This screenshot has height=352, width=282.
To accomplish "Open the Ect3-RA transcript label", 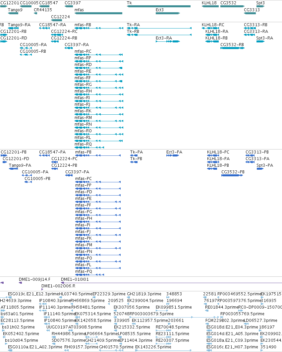I will tap(164, 38).
